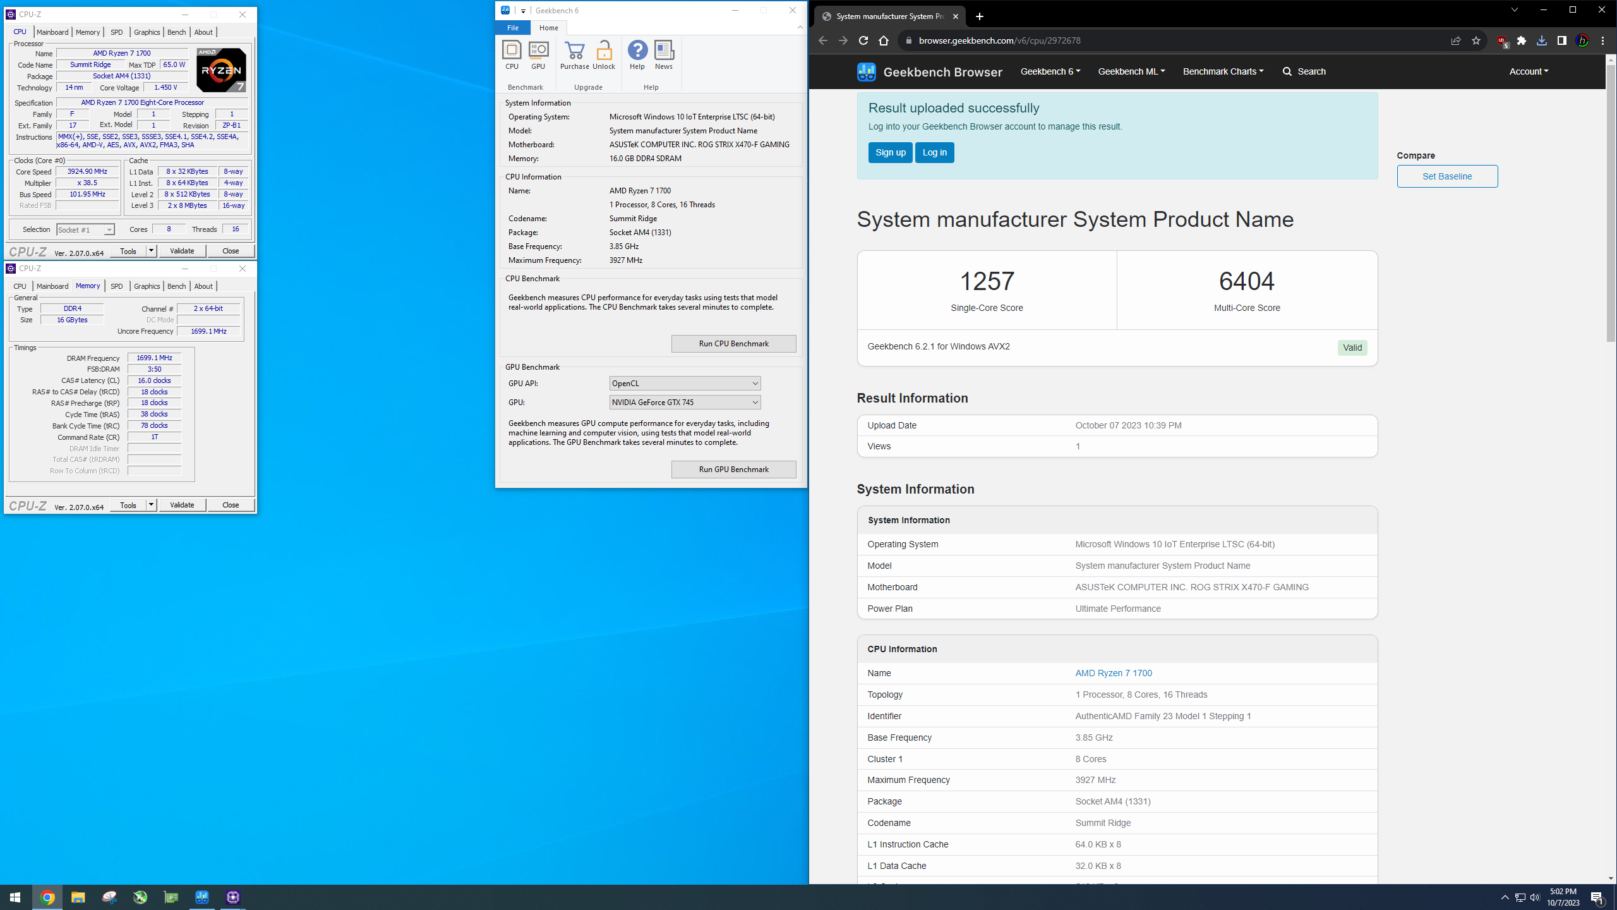The image size is (1617, 910).
Task: Open Chrome extensions puzzle icon
Action: 1522,40
